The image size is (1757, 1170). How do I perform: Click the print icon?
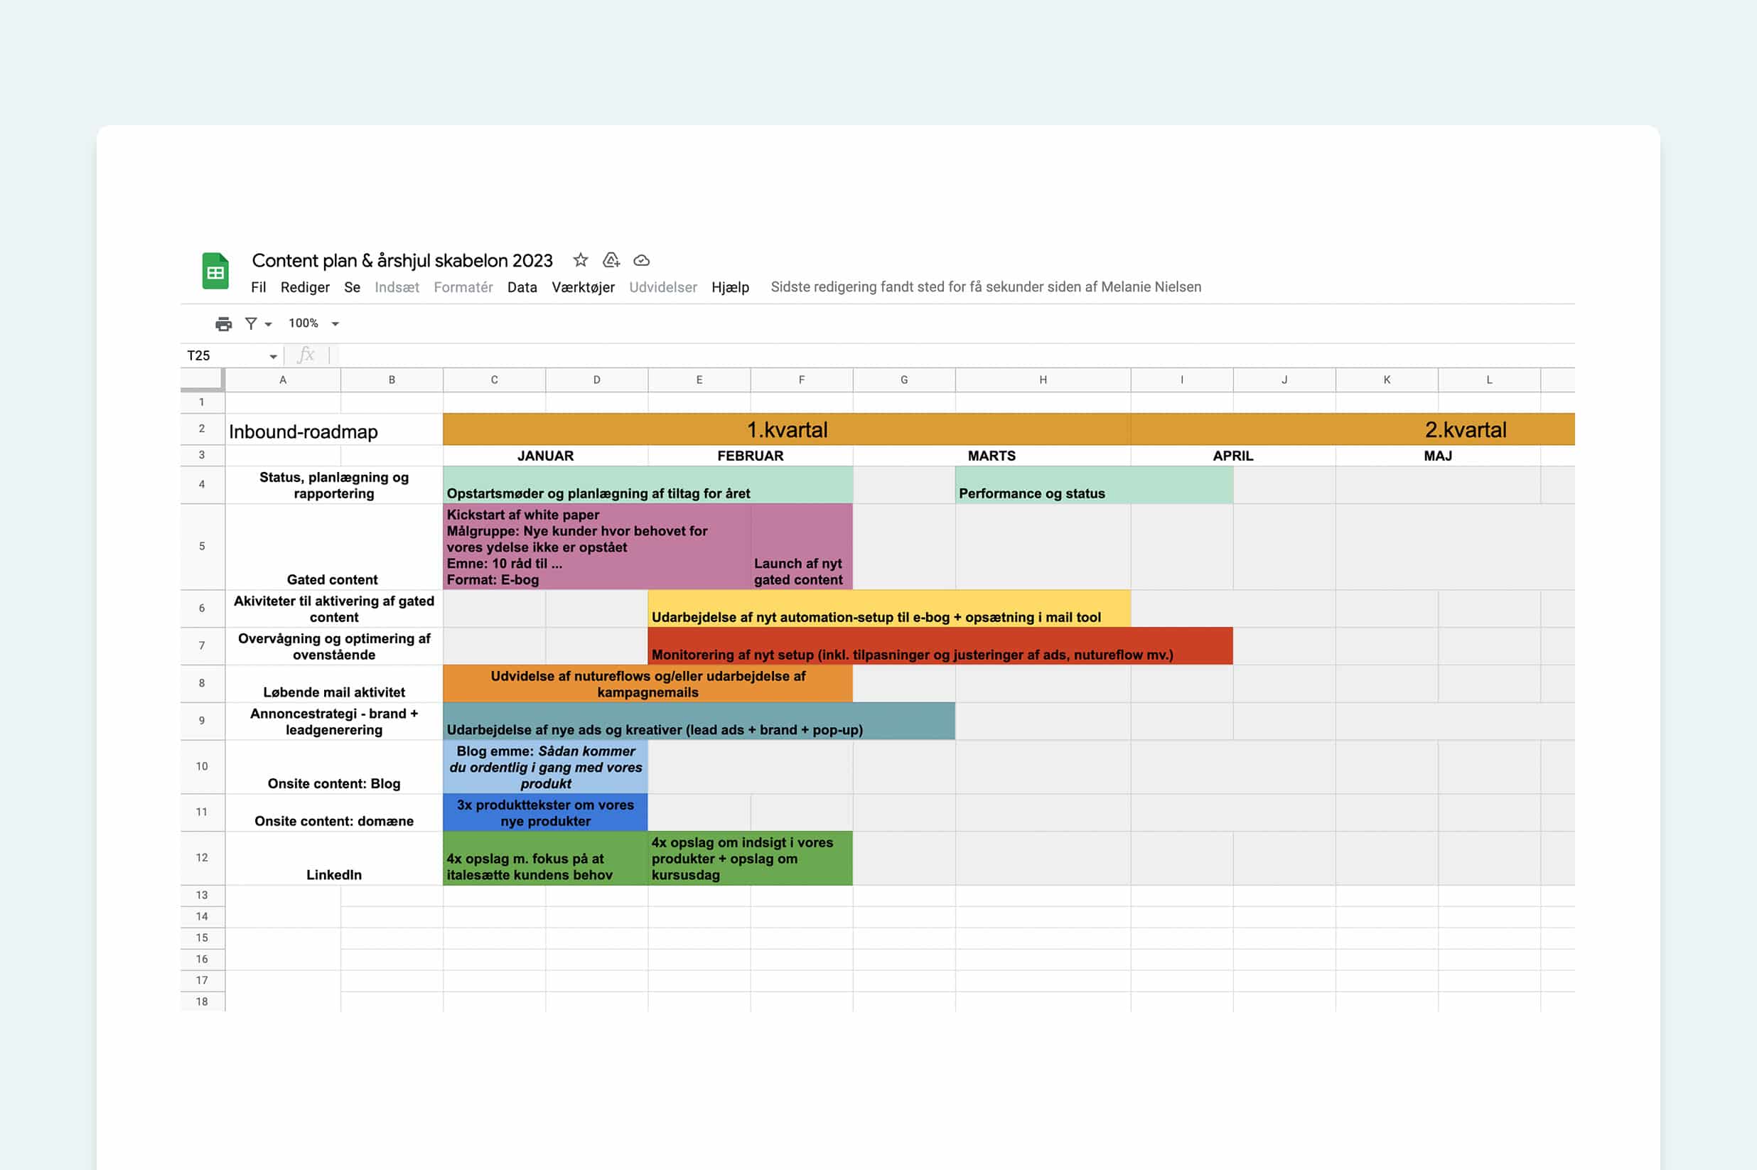coord(223,324)
